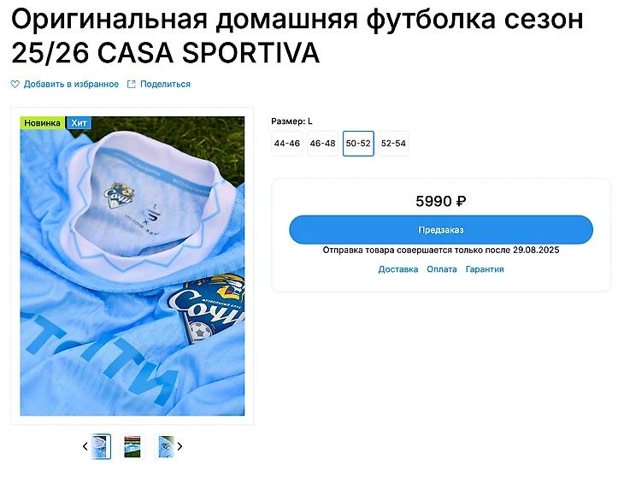This screenshot has height=478, width=624.
Task: Select size 44-46
Action: 287,144
